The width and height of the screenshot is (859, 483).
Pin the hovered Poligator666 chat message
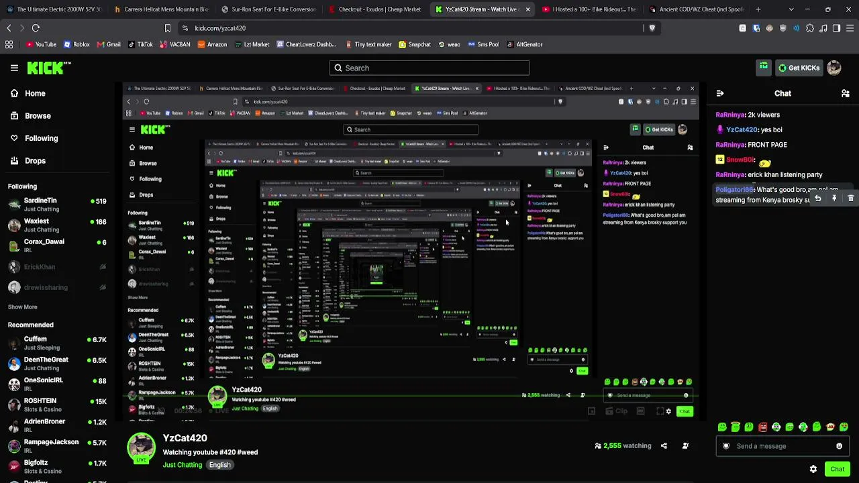pos(834,199)
